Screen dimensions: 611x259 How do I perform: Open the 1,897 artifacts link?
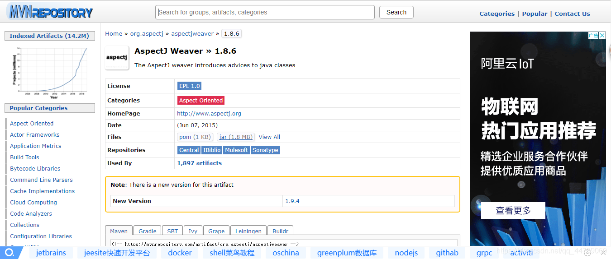[x=200, y=163]
